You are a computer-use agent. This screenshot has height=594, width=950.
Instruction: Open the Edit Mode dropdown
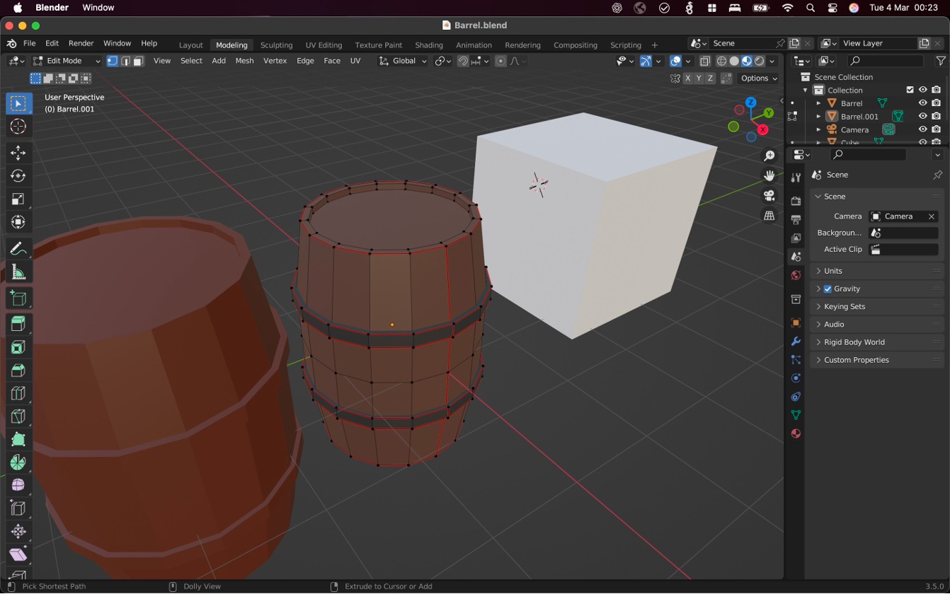66,61
